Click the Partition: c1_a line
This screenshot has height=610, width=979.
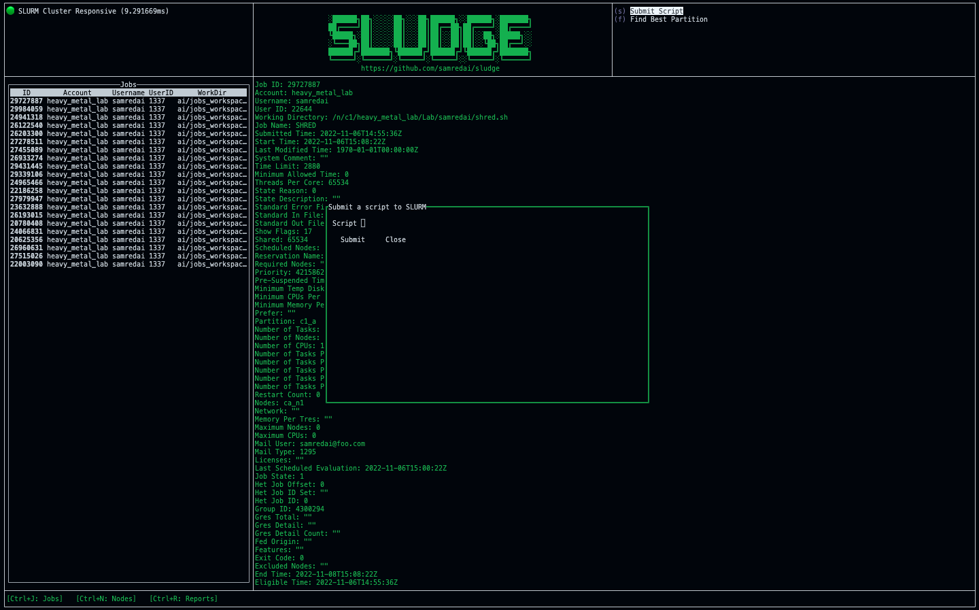click(286, 321)
